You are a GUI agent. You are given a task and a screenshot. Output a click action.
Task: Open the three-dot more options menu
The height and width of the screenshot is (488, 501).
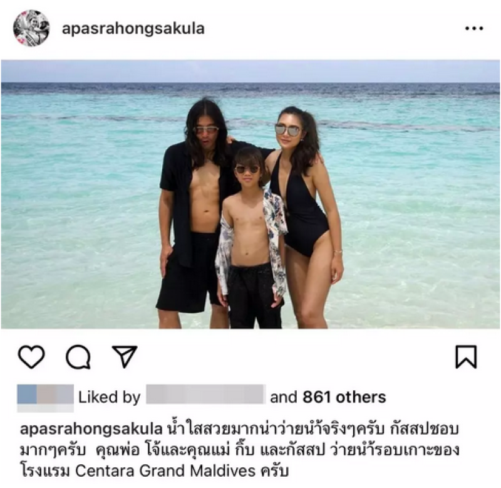point(474,28)
